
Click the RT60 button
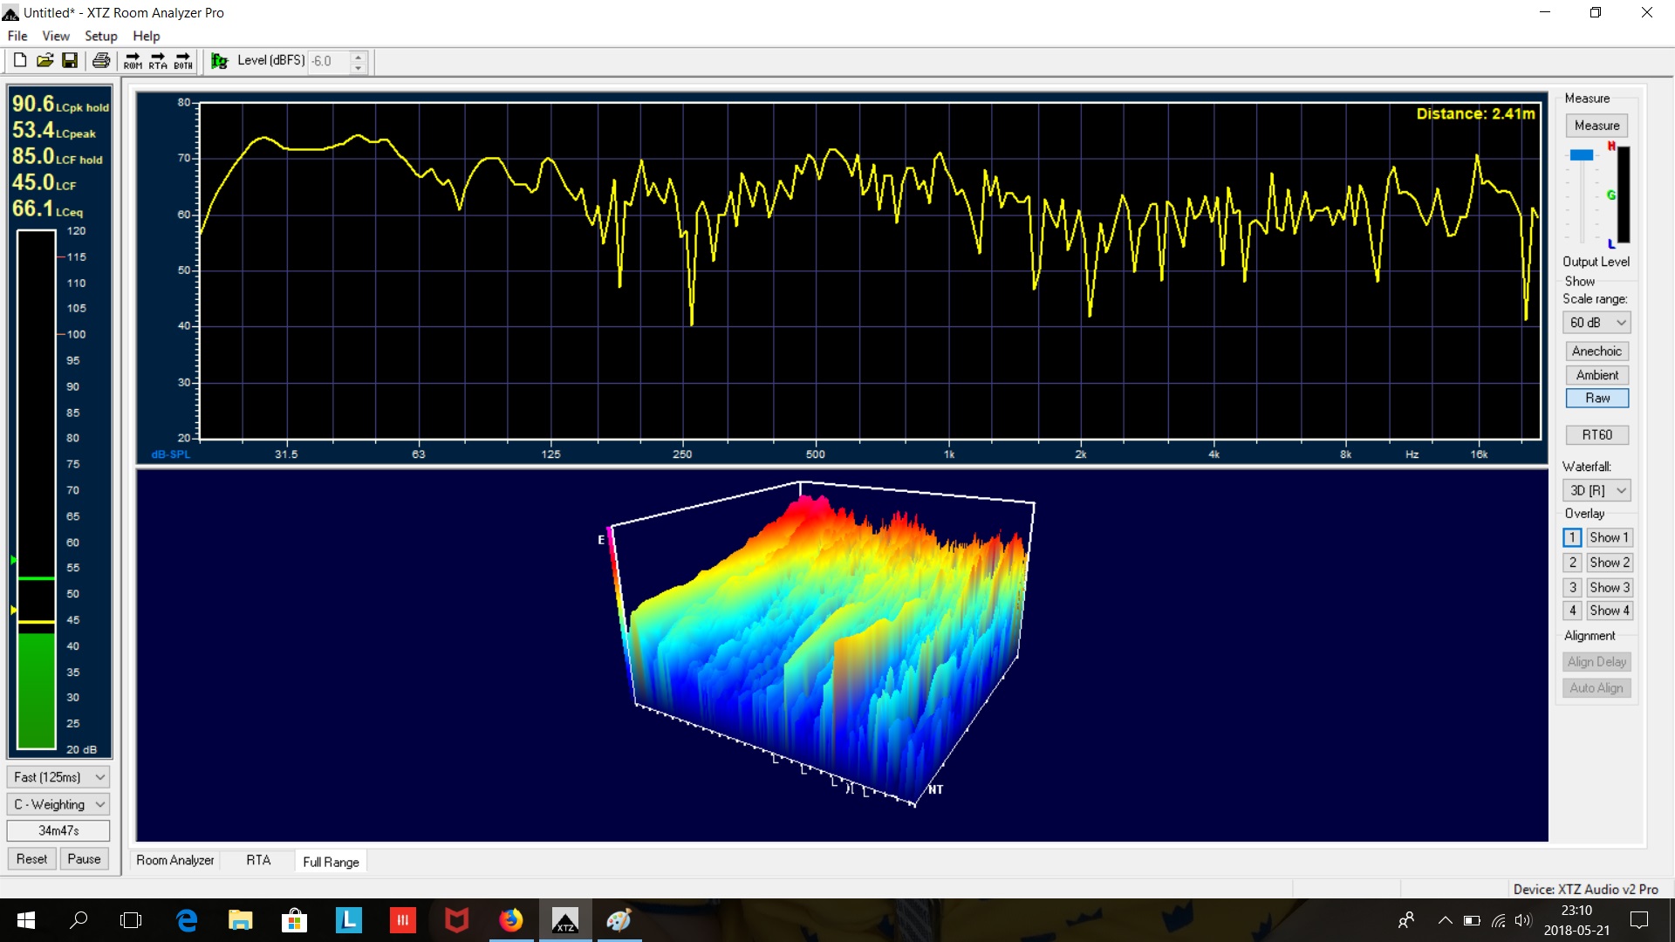click(1596, 434)
